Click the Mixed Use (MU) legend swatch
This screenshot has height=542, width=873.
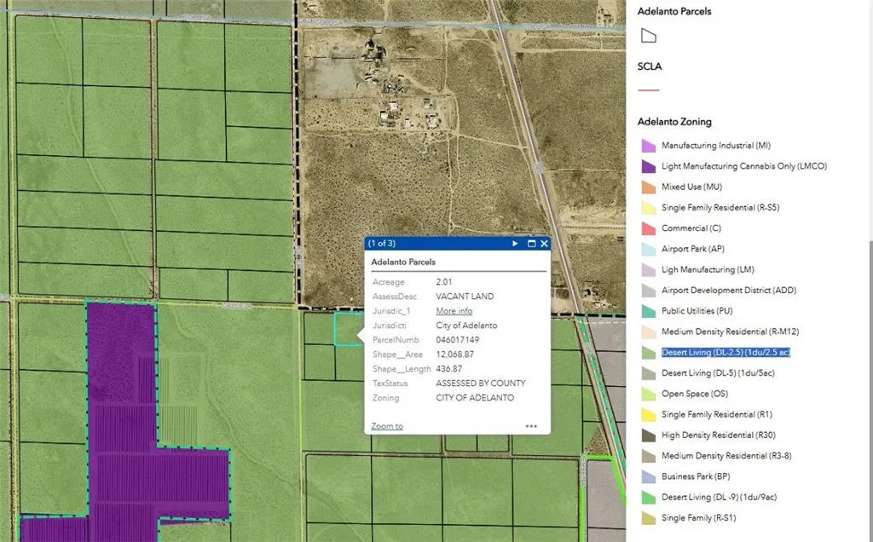point(648,187)
